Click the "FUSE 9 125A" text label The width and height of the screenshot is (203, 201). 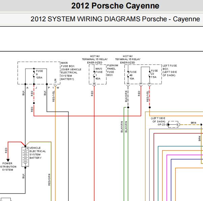39,74
